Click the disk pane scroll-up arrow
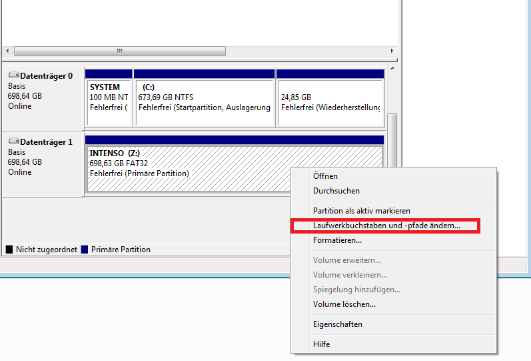 pyautogui.click(x=392, y=69)
